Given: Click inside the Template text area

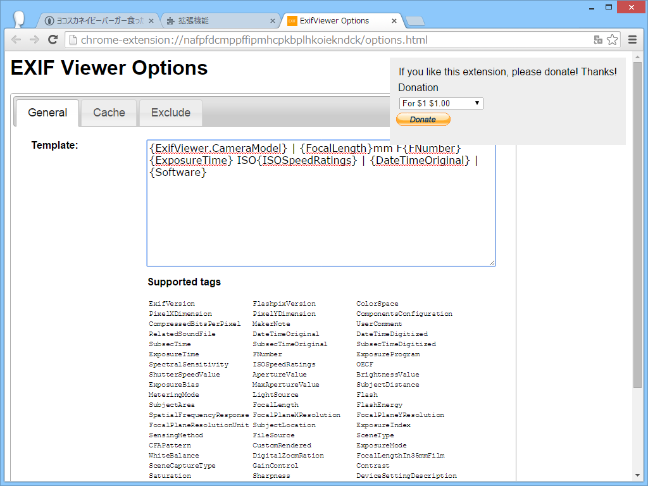Looking at the screenshot, I should 321,203.
